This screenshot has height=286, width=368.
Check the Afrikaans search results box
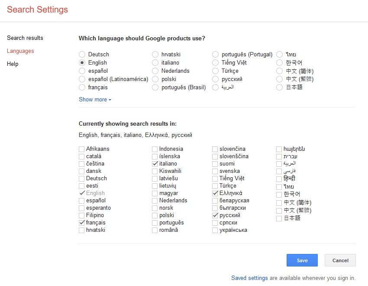81,149
